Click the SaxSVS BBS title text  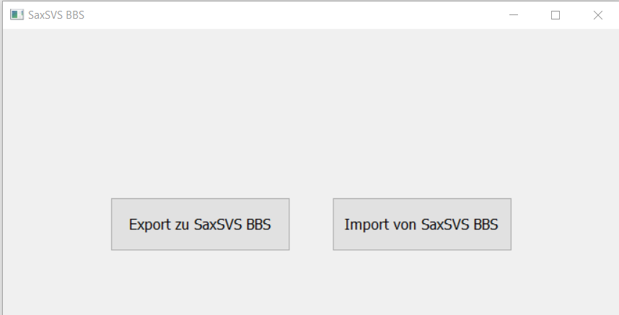(x=56, y=15)
